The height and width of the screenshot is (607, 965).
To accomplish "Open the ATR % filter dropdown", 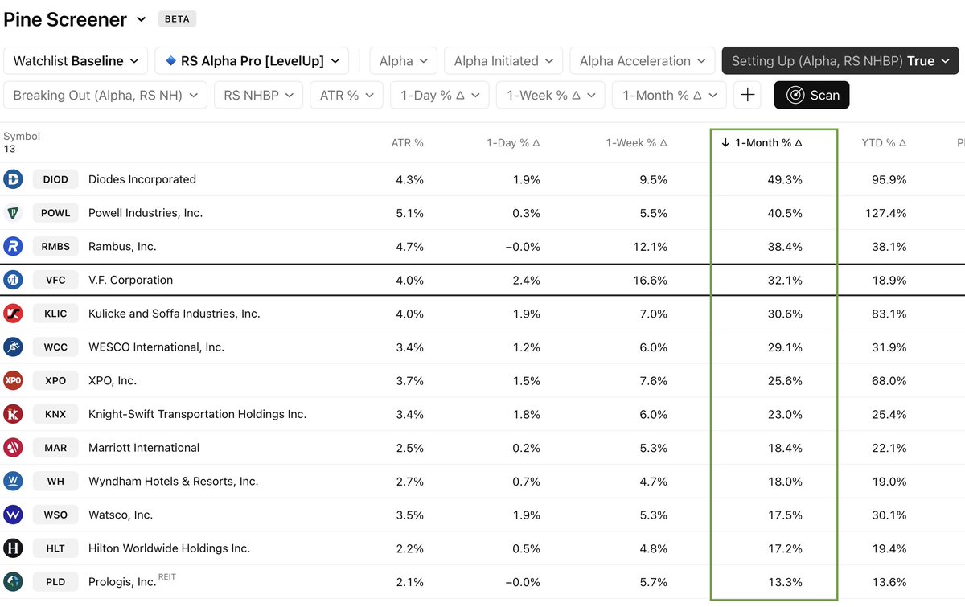I will (347, 95).
